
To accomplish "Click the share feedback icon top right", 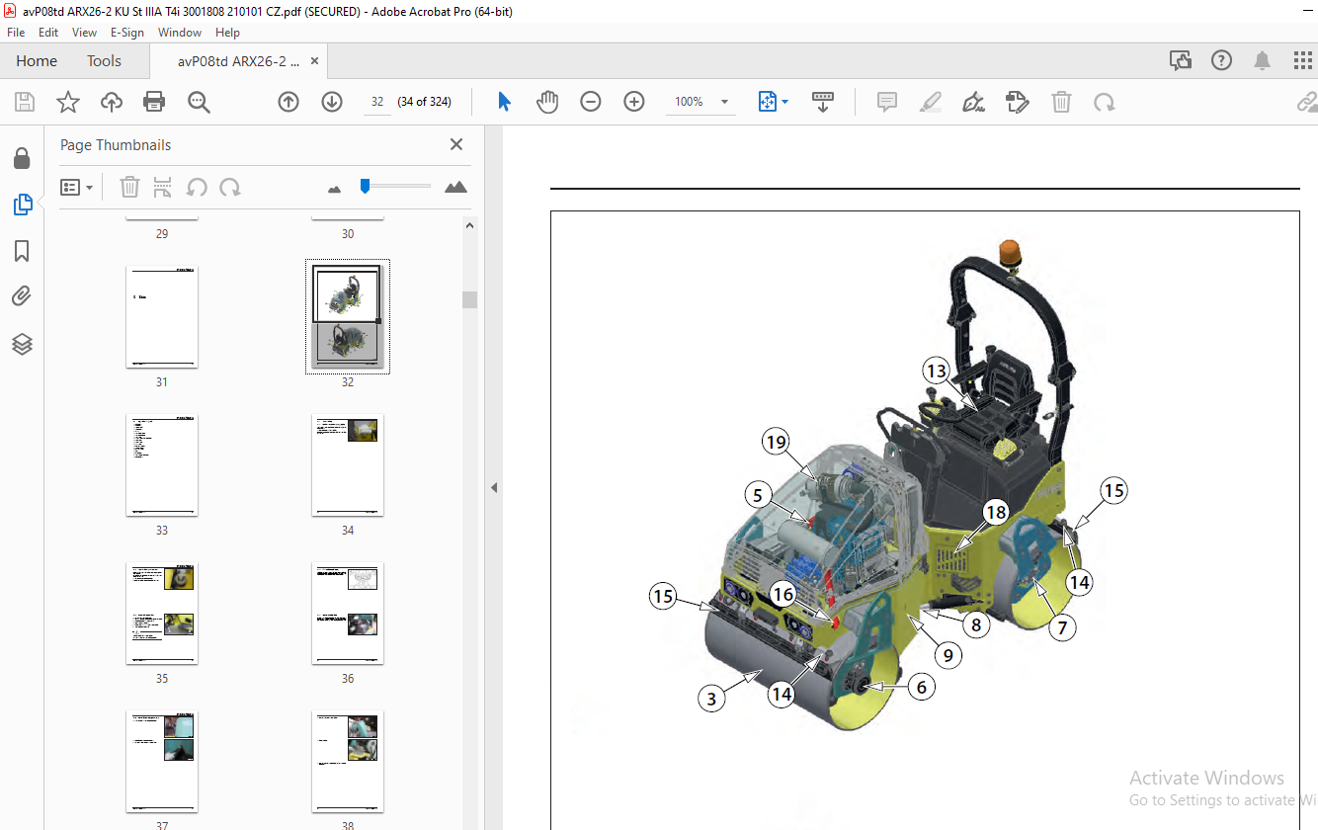I will click(1181, 60).
